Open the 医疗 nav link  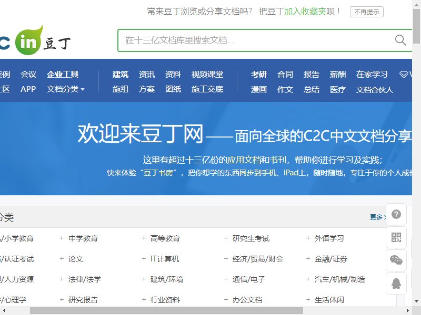[x=338, y=89]
